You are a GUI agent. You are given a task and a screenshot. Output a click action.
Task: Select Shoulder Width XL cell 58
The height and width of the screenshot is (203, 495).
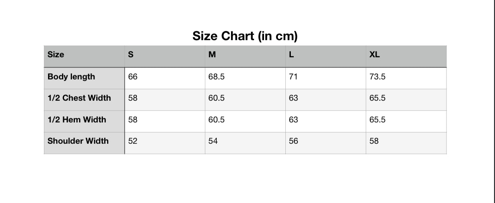click(406, 143)
